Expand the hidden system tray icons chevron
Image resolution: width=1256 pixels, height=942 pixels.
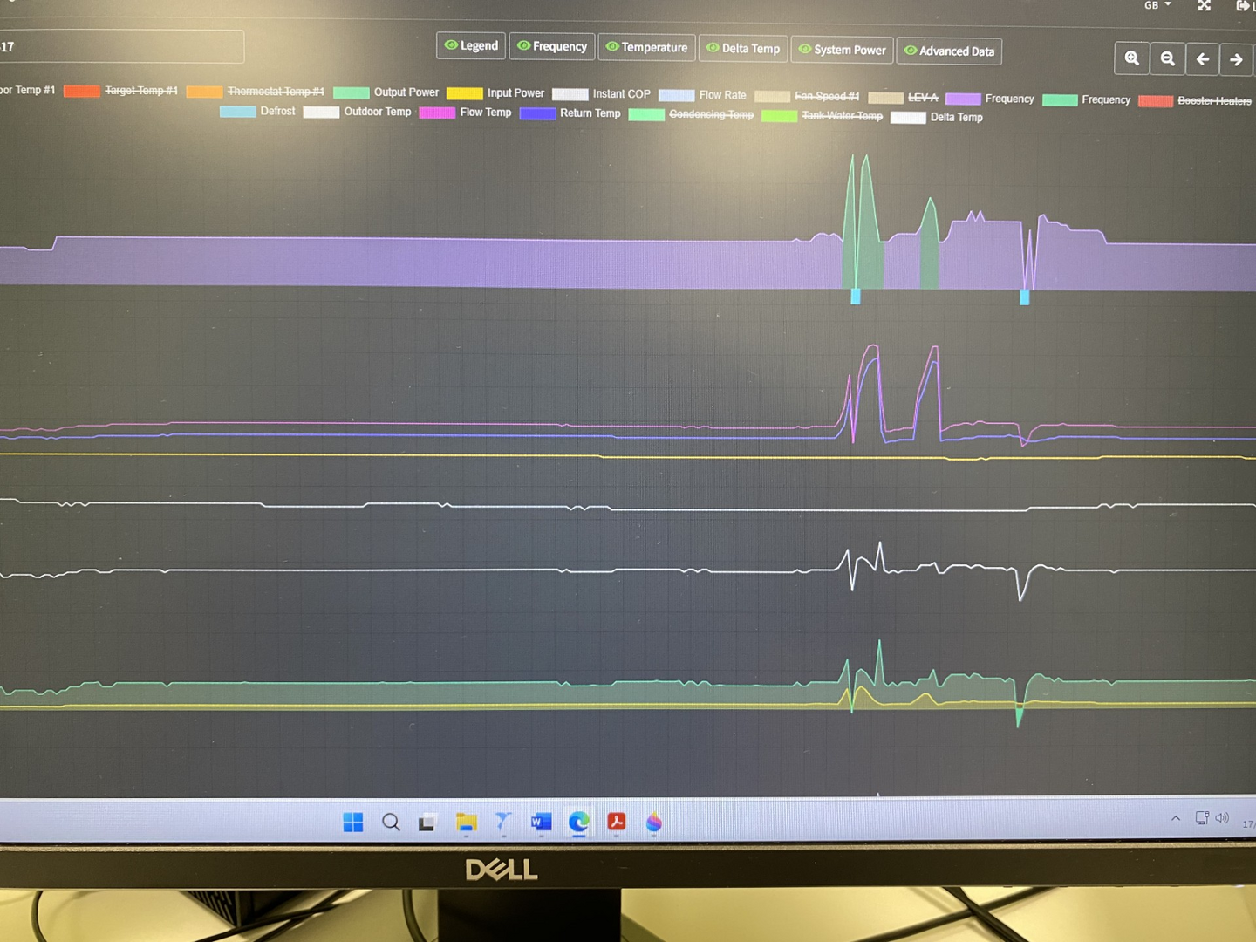1176,818
